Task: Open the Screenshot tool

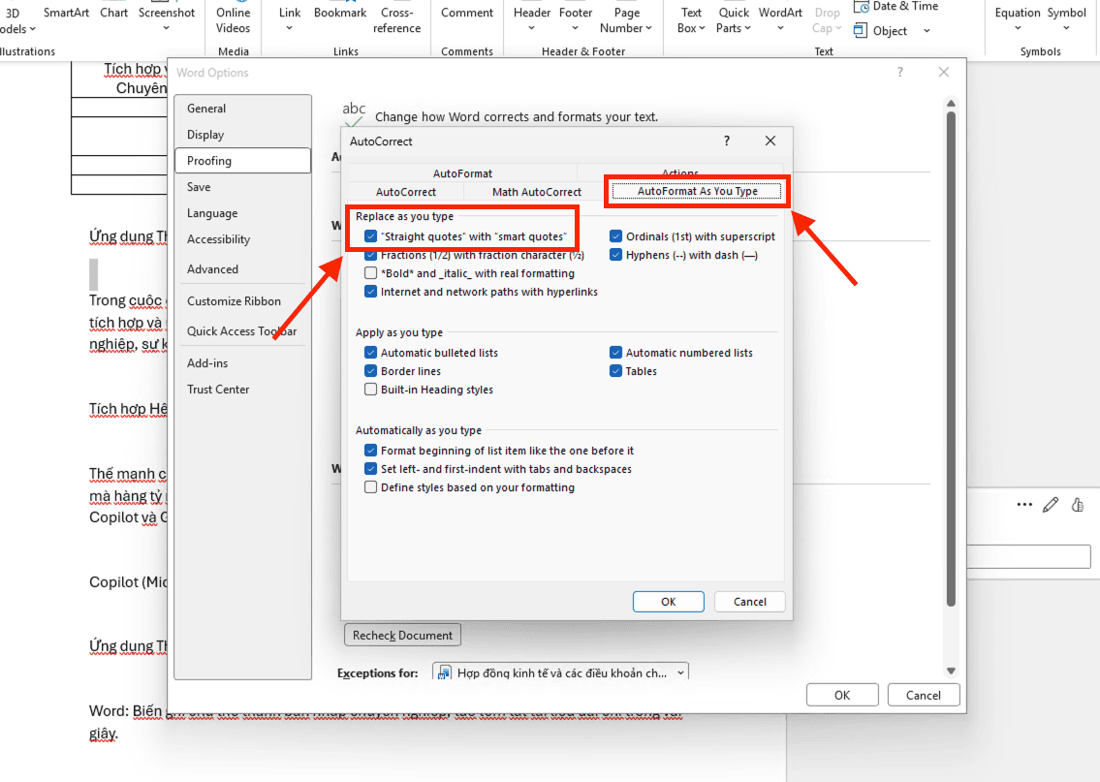Action: coord(167,14)
